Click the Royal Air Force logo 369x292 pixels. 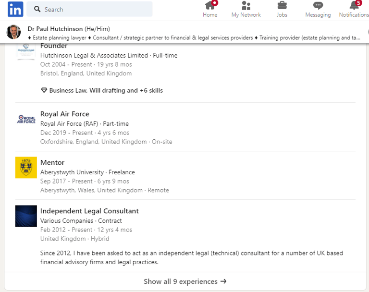(x=26, y=119)
